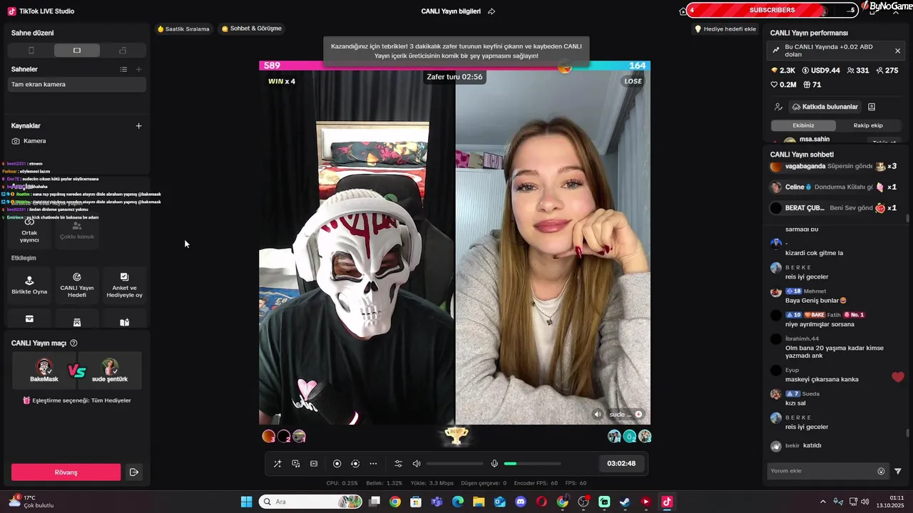This screenshot has width=913, height=513.
Task: Open the Çoklu konuk tool
Action: [x=77, y=229]
